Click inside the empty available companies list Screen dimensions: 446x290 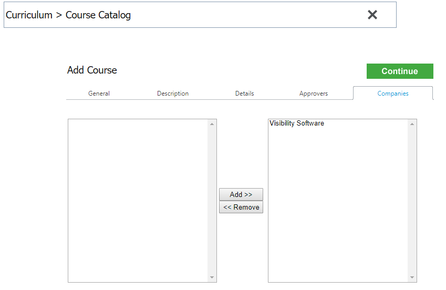pos(138,201)
